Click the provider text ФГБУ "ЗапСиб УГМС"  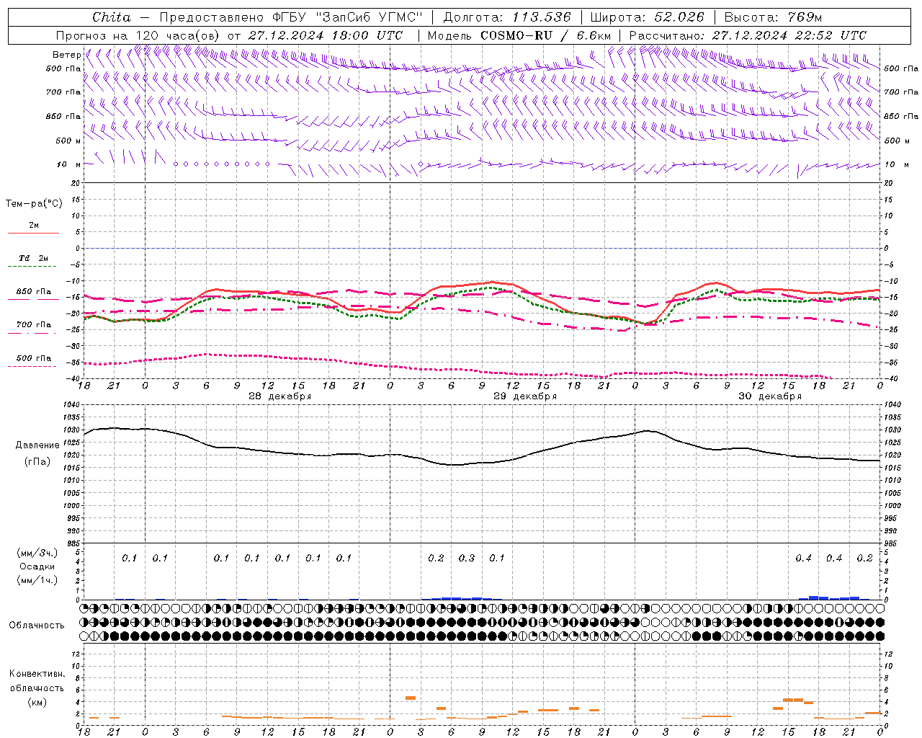pos(346,17)
